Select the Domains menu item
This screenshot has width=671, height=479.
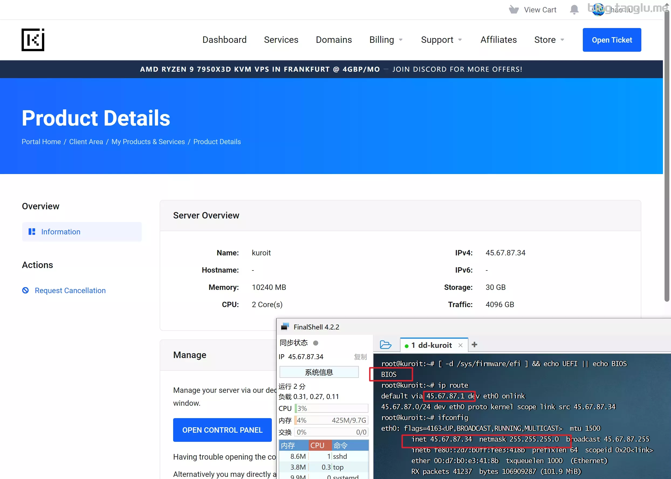[x=334, y=39]
